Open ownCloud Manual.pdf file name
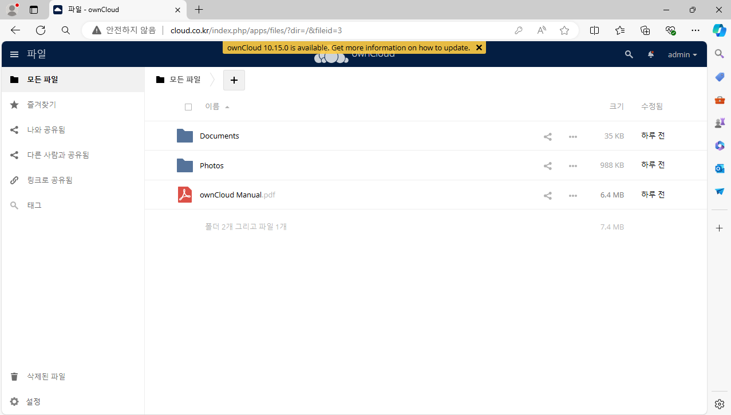Image resolution: width=731 pixels, height=415 pixels. coord(238,195)
